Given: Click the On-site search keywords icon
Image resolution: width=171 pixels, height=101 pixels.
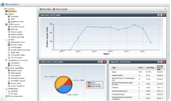Looking at the screenshot, I should coord(9,50).
